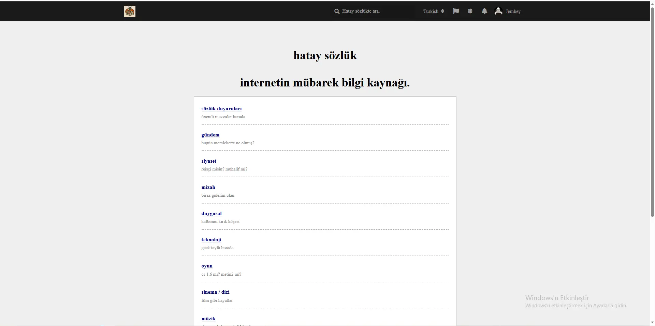Open the 'duygusal' category
Screen dimensions: 655x326
[212, 213]
